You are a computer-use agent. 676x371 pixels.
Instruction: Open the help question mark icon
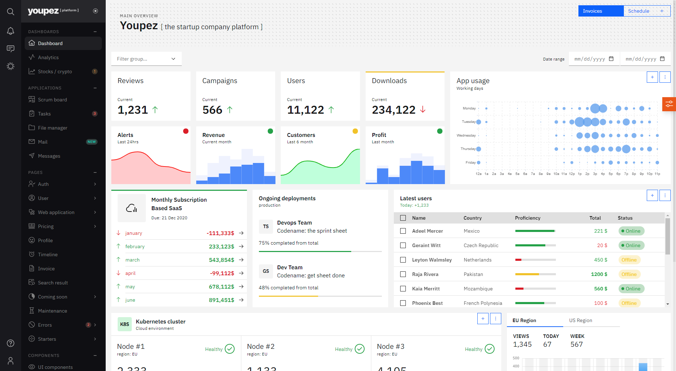coord(11,343)
